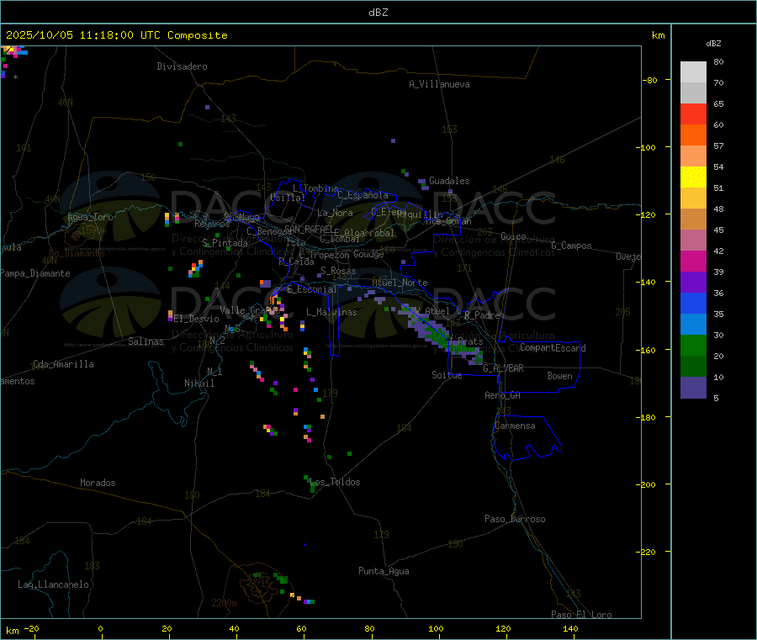Click the Los_Toldos map label

pos(335,482)
